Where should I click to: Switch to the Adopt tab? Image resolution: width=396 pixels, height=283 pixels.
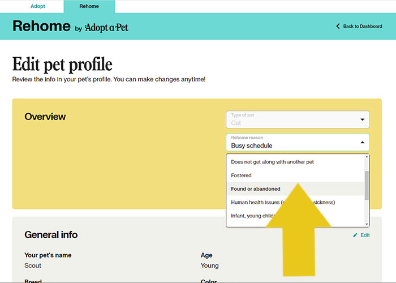point(38,6)
